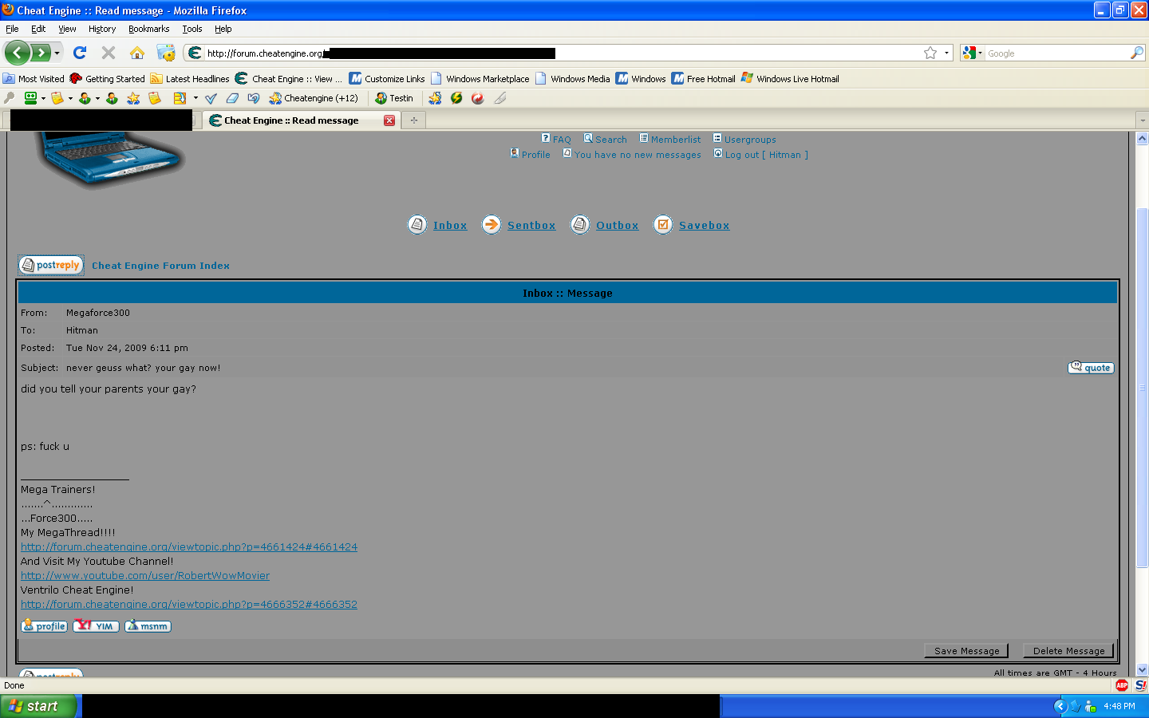Click the Sentbox arrow icon

point(492,225)
